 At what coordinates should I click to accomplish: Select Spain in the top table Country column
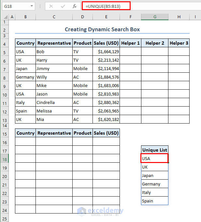25,111
